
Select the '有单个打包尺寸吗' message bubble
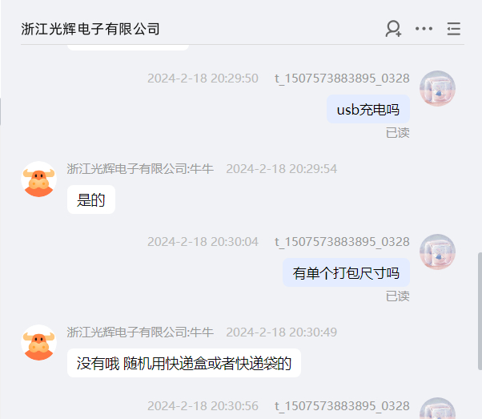click(346, 272)
